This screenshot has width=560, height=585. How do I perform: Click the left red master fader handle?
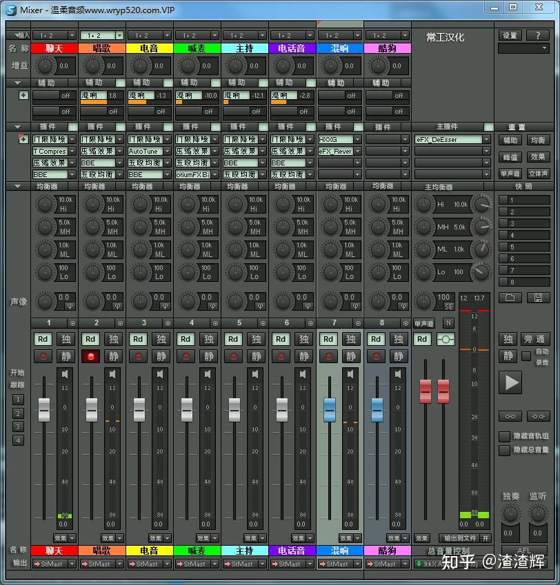pos(426,391)
